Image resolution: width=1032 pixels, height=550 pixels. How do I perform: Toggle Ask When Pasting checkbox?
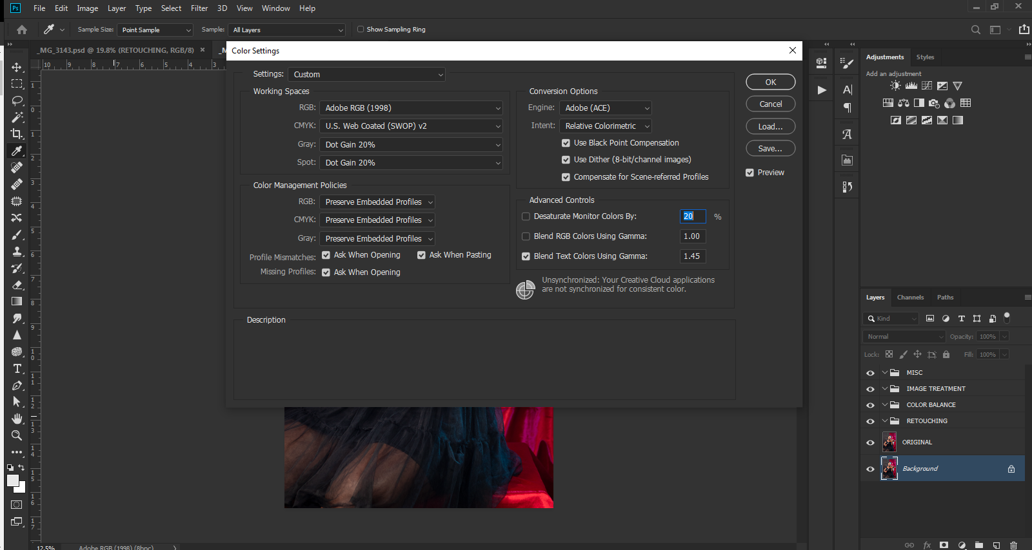click(x=421, y=255)
